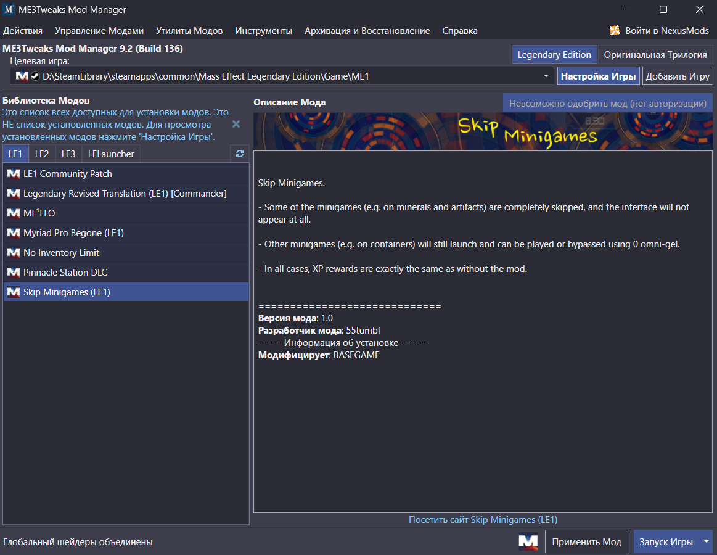Minimize the Mod Manager window
The width and height of the screenshot is (717, 555).
[628, 9]
